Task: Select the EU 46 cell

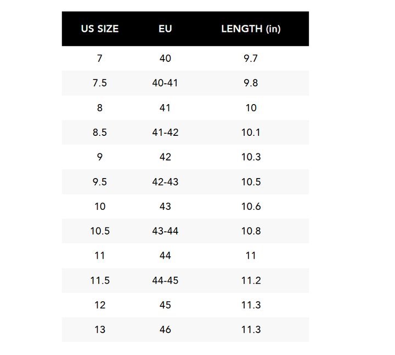Action: click(165, 330)
